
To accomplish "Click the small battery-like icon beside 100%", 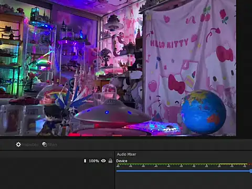I will tap(85, 161).
